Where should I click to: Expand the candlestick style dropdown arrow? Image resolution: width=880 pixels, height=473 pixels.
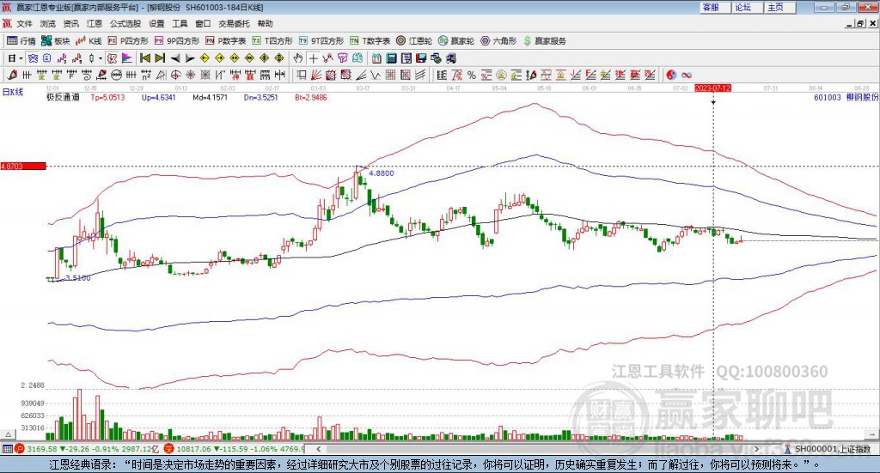click(101, 58)
